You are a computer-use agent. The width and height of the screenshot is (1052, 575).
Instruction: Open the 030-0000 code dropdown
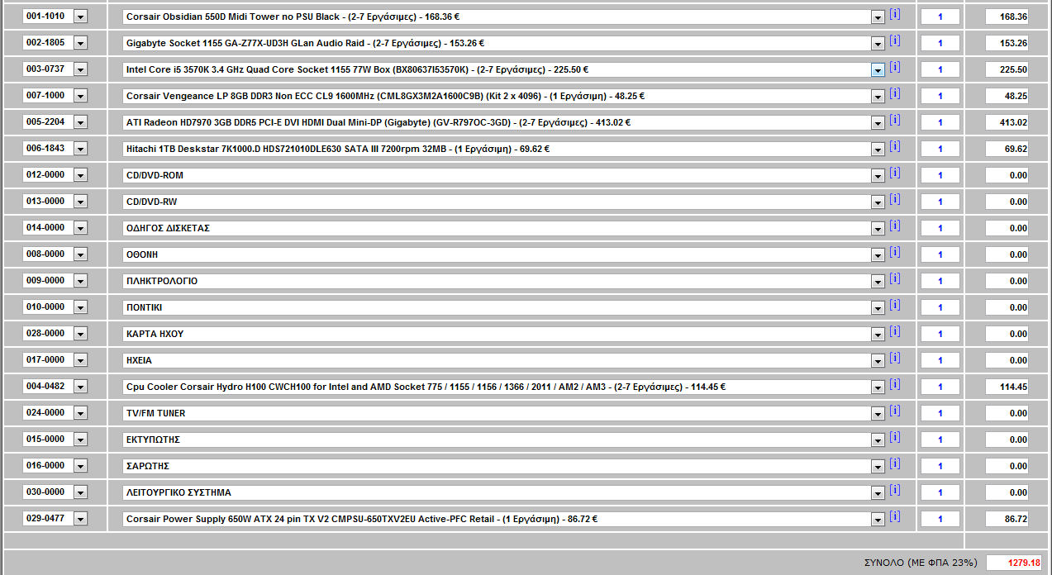click(80, 492)
